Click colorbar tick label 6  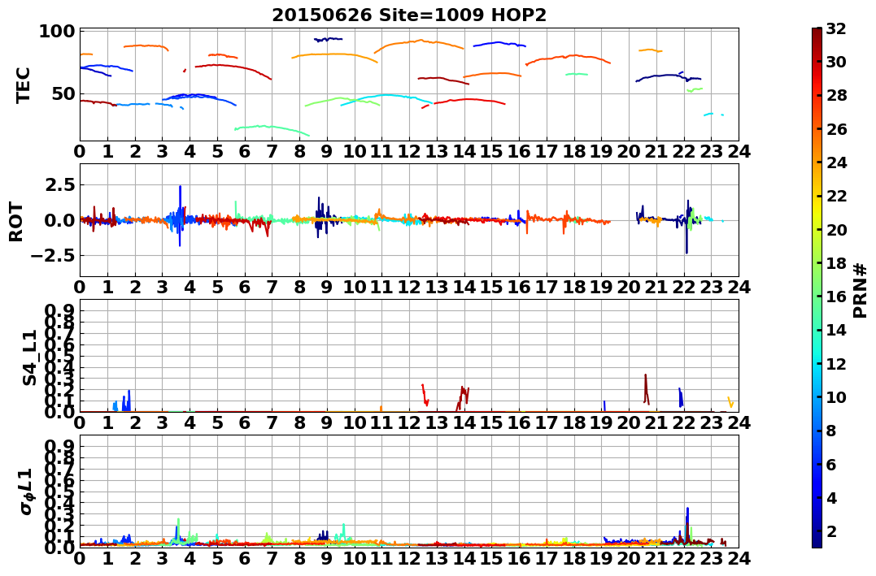[832, 464]
